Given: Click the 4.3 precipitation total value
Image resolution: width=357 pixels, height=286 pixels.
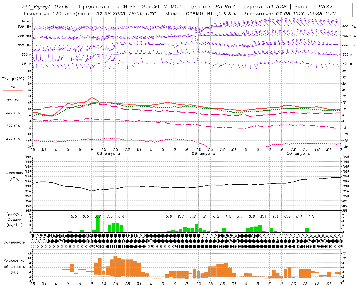Looking at the screenshot, I should [x=192, y=216].
